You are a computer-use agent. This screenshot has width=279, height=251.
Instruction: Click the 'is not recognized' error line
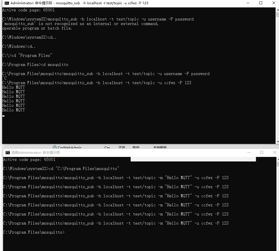80,24
